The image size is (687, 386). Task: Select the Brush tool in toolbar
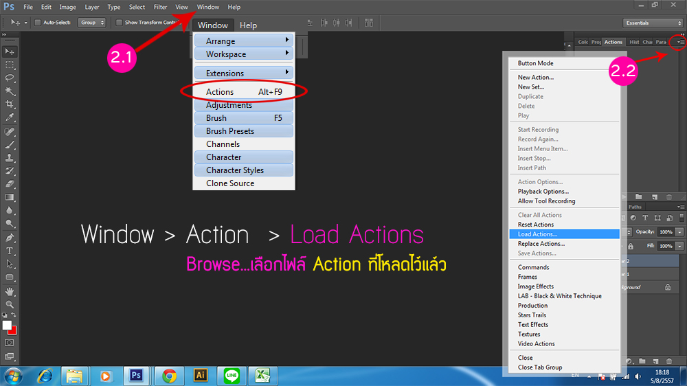pos(9,145)
